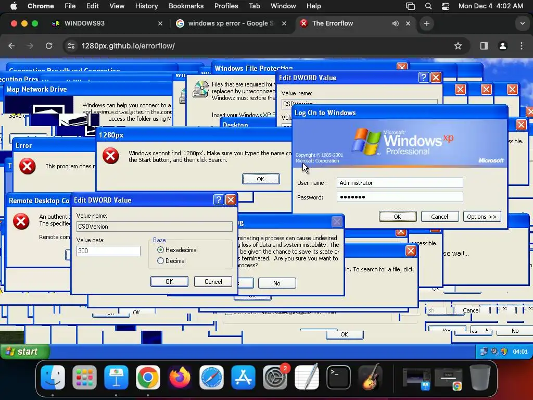Open Chrome profile avatar menu
533x400 pixels.
click(503, 46)
